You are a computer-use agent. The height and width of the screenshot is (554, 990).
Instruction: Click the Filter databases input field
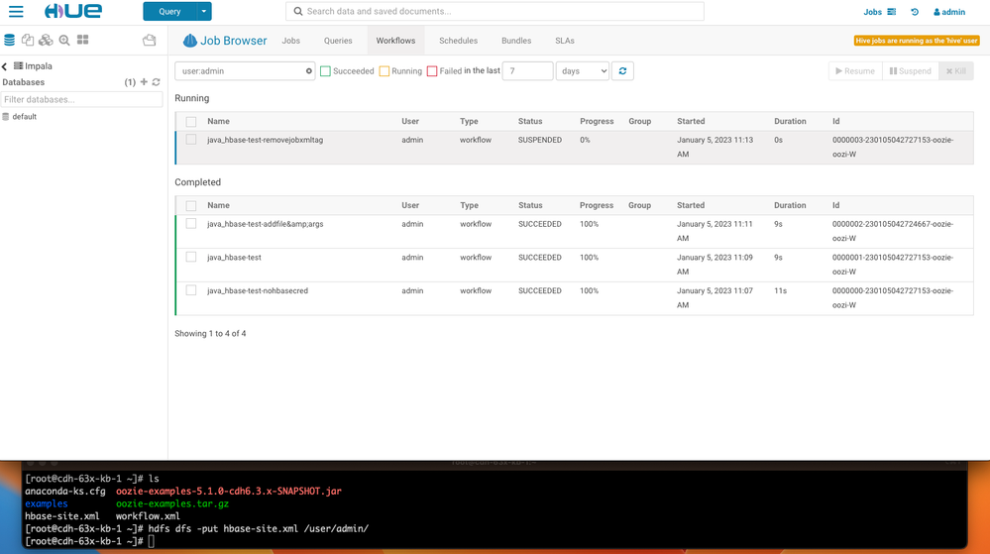pos(81,99)
